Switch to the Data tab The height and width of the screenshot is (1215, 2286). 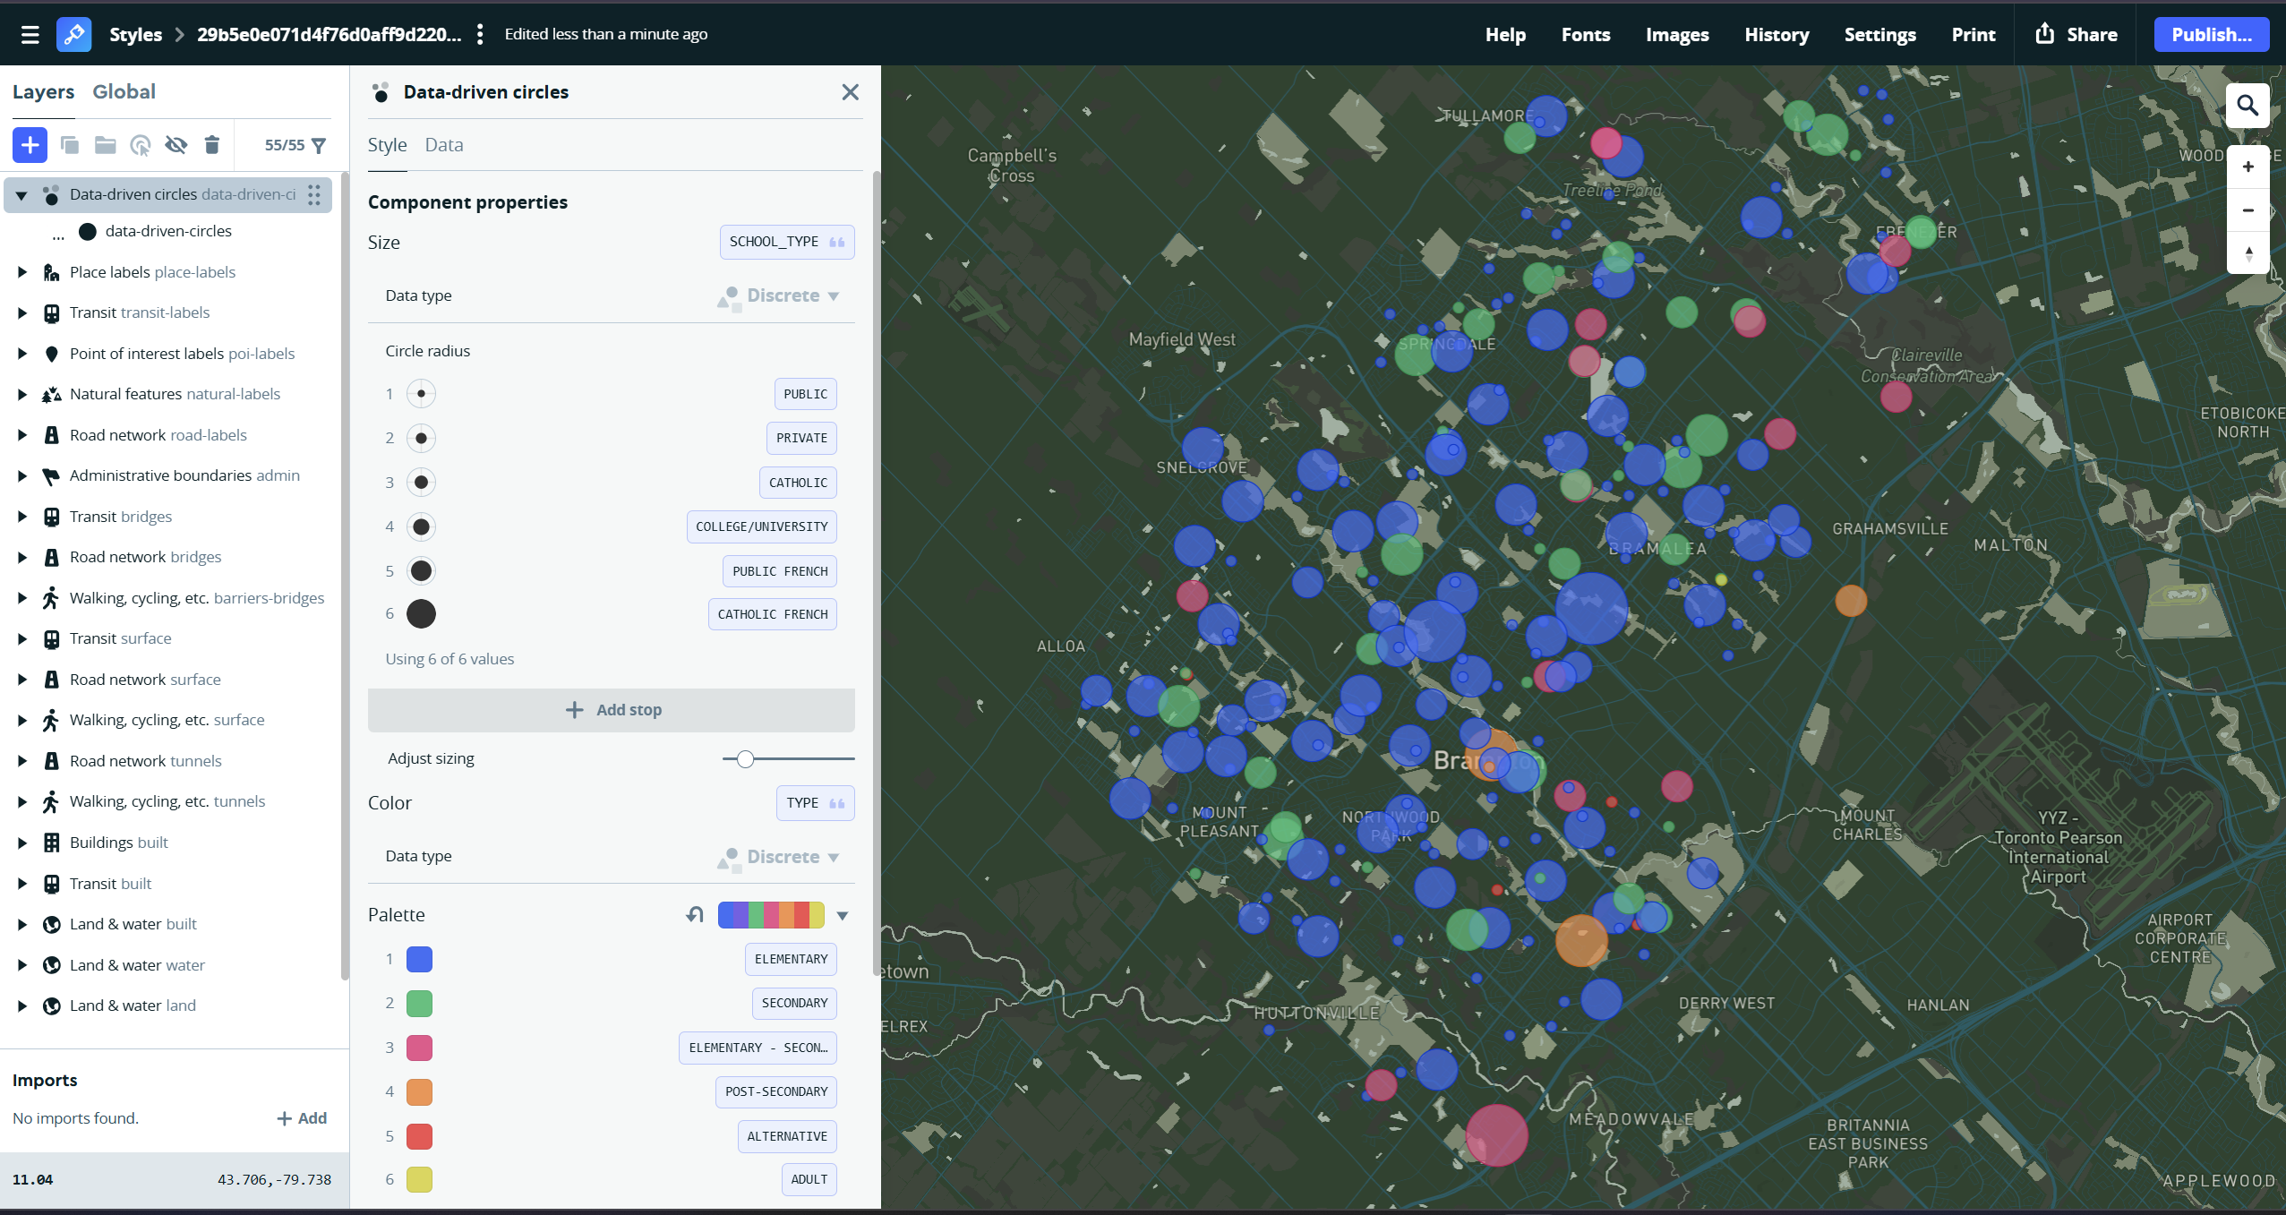click(x=444, y=144)
